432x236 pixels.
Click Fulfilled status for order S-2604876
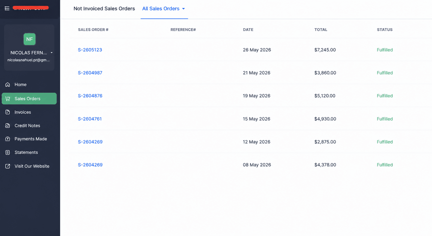point(385,96)
